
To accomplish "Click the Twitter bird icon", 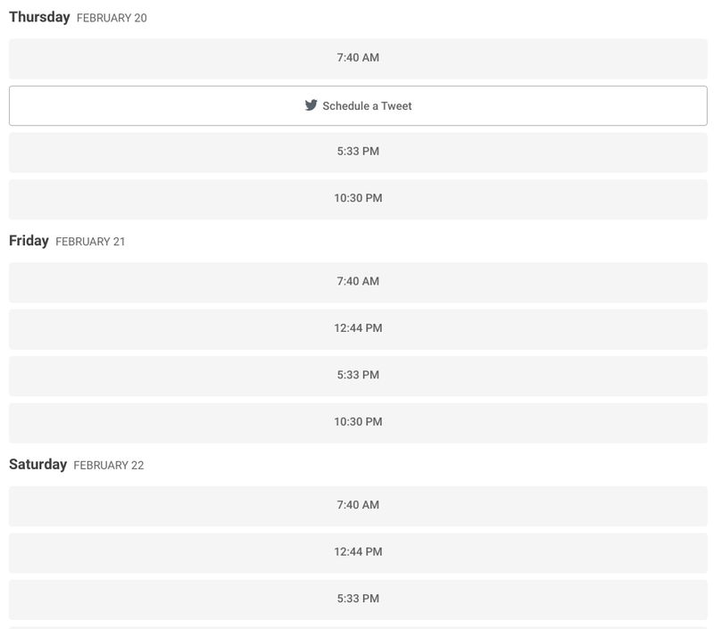I will (311, 105).
